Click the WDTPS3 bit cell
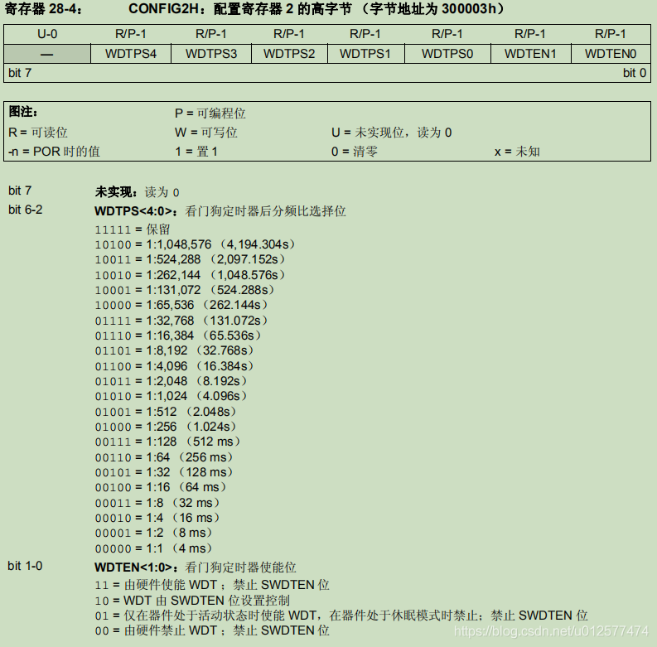657x647 pixels. (x=211, y=54)
